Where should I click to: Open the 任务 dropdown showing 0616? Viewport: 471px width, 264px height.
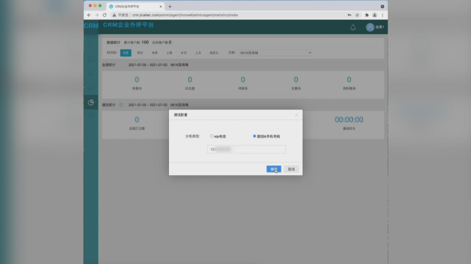275,53
